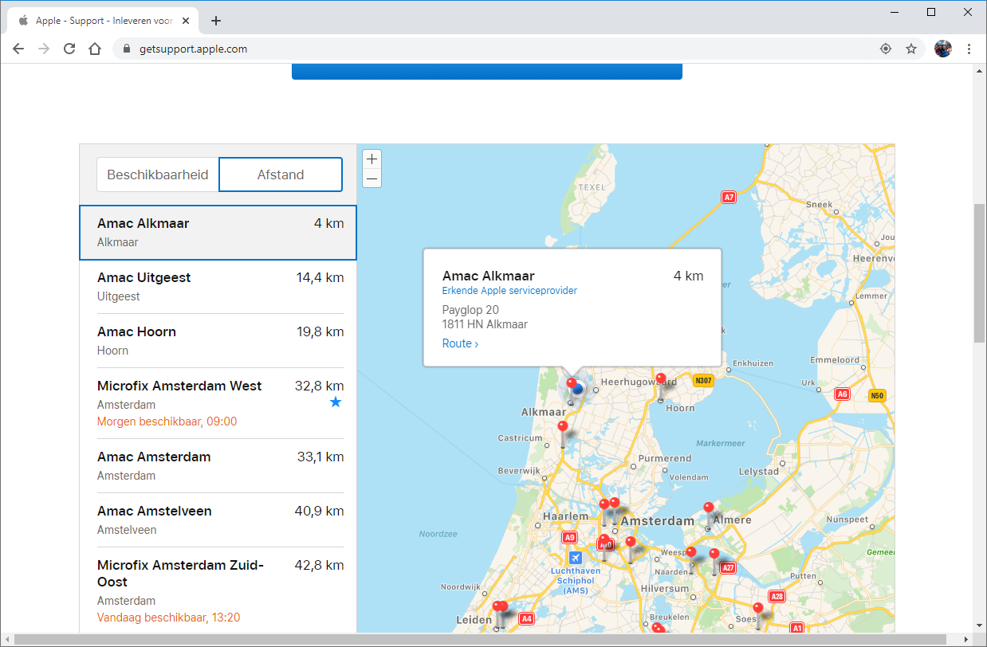Select Microfix Amsterdam West location
The height and width of the screenshot is (647, 987).
[x=218, y=403]
